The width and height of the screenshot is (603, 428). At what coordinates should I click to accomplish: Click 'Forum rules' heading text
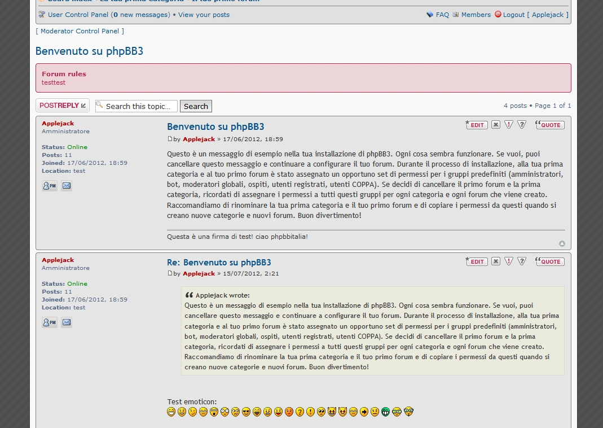click(x=64, y=74)
